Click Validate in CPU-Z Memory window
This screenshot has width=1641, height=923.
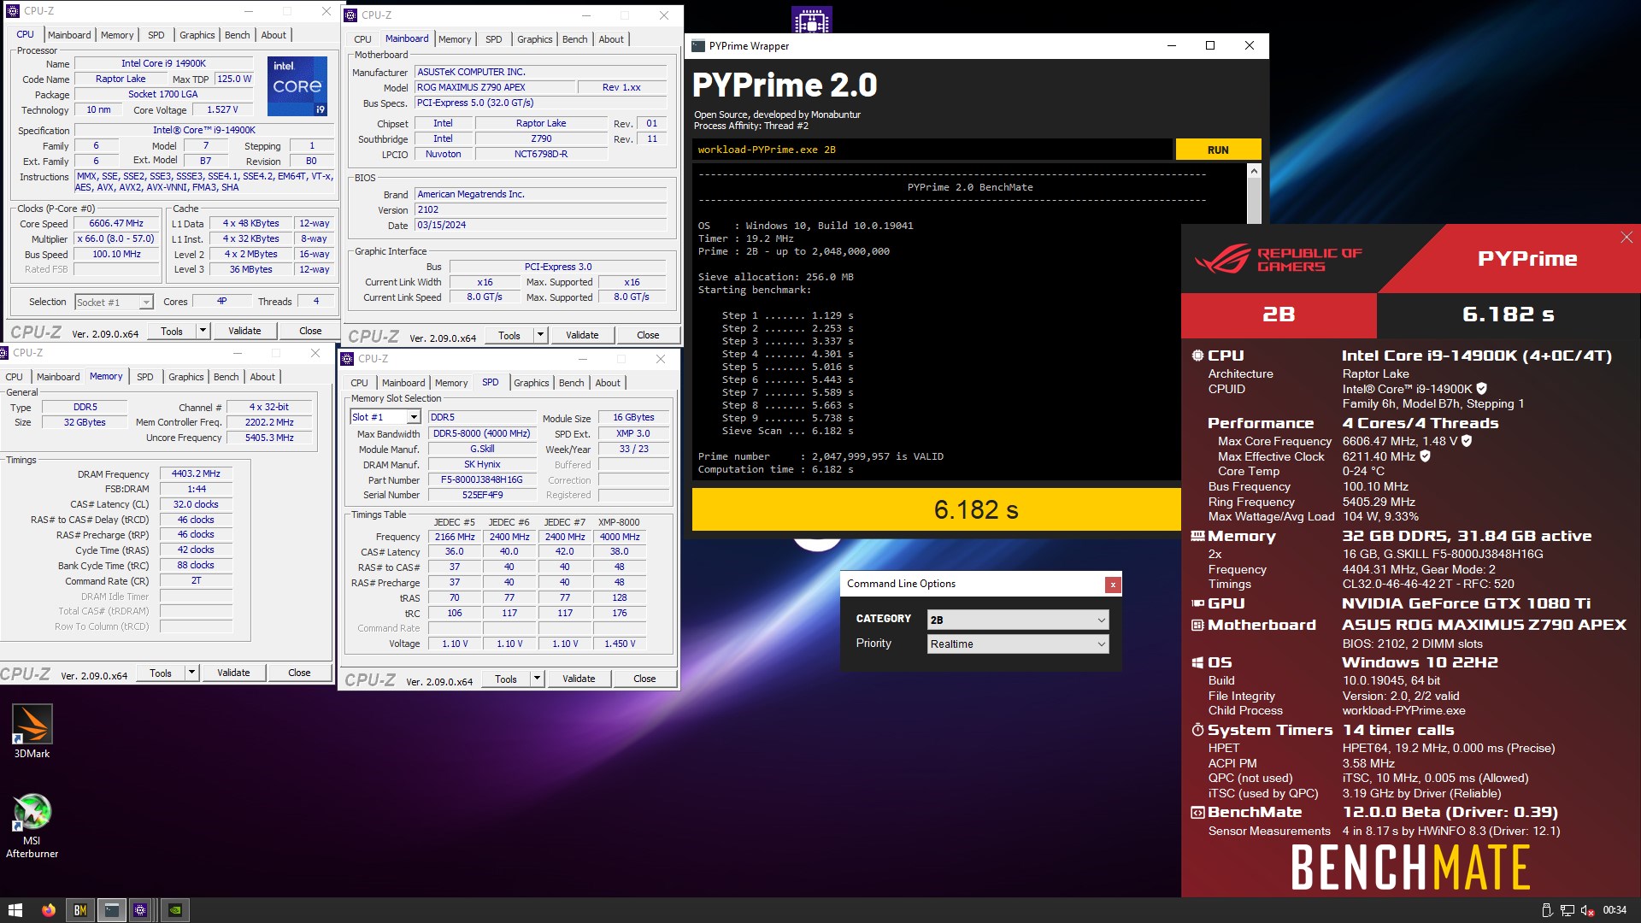(233, 673)
